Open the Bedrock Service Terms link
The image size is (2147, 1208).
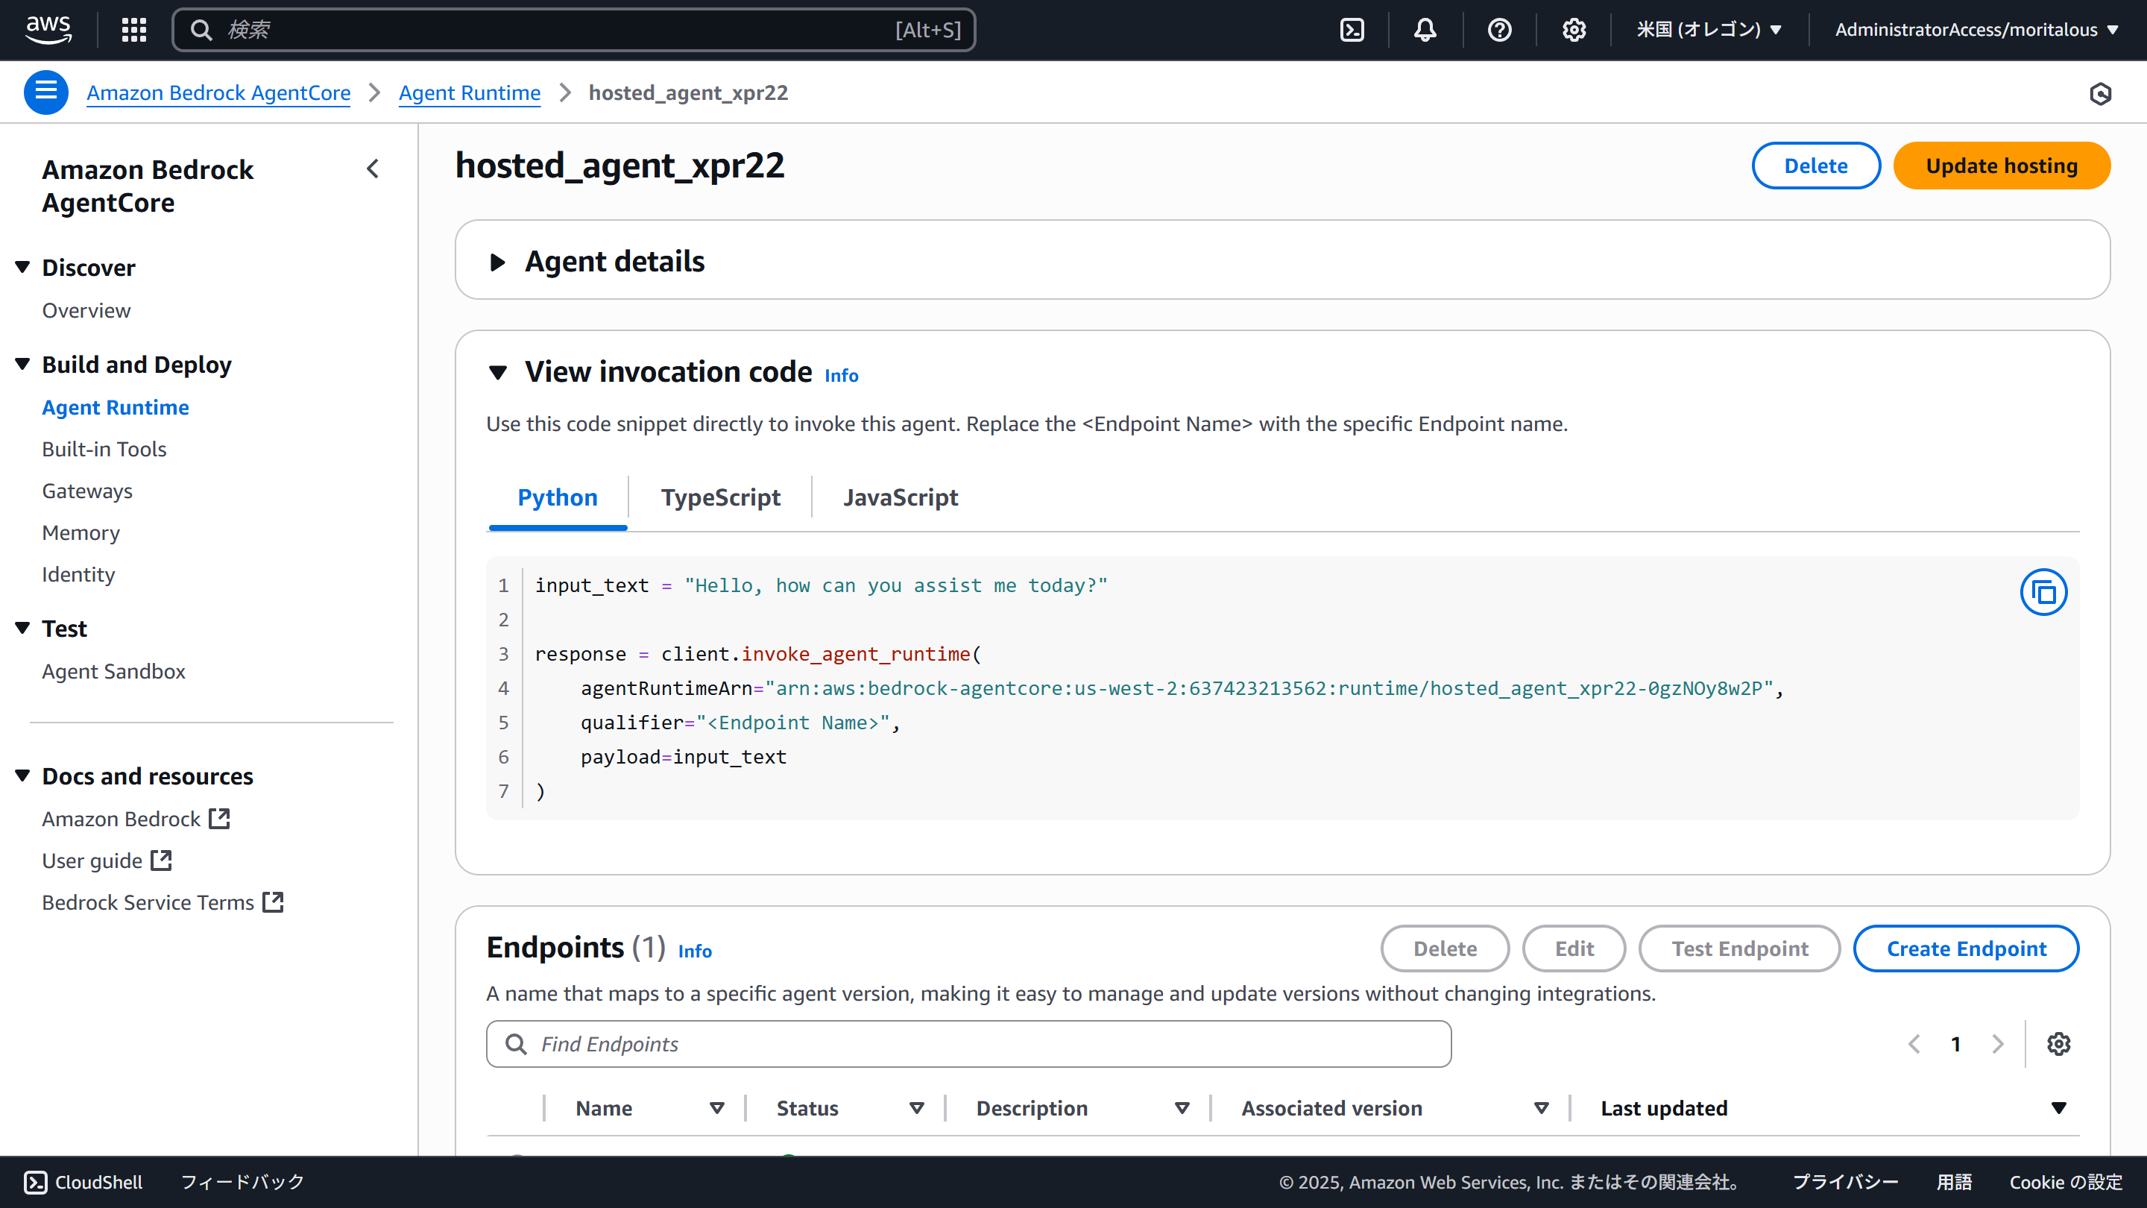[x=147, y=902]
